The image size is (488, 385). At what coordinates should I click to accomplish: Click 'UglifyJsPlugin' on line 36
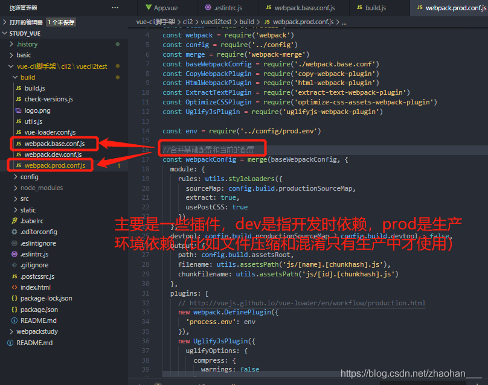click(x=220, y=341)
